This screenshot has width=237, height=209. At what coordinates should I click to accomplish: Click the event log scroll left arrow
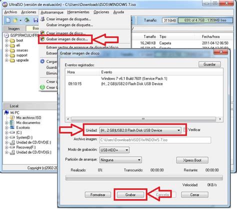coord(68,119)
